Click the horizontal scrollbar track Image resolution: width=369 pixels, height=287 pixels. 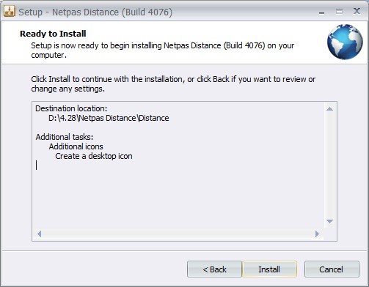point(178,234)
